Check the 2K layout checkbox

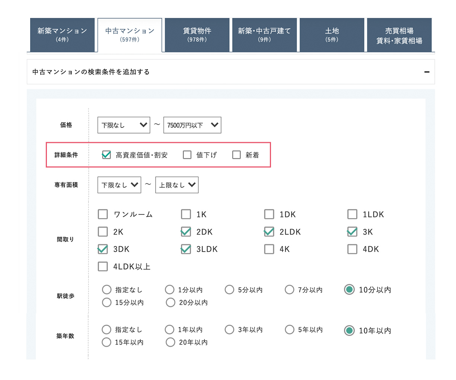pyautogui.click(x=103, y=232)
